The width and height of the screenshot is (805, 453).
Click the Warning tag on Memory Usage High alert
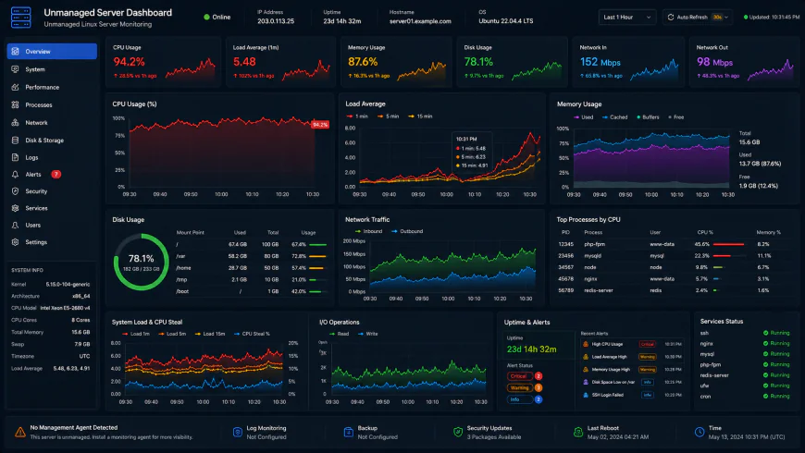tap(648, 370)
